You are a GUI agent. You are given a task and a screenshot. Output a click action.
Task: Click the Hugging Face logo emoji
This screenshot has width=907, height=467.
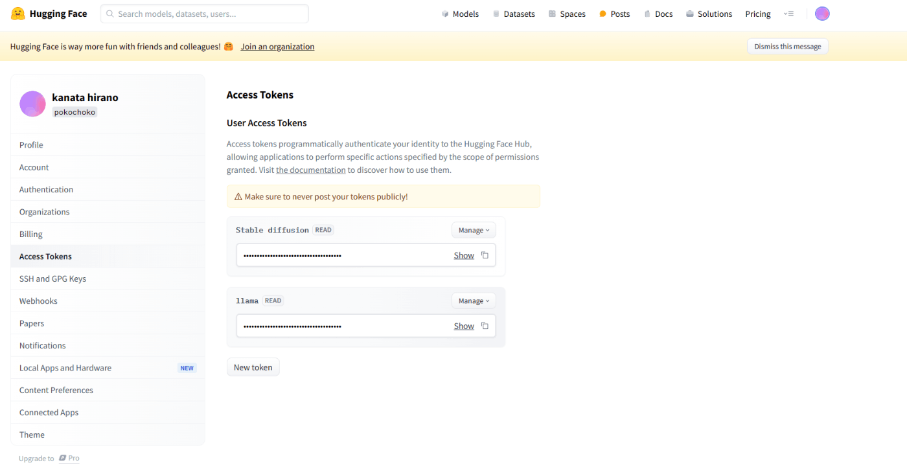[x=17, y=14]
